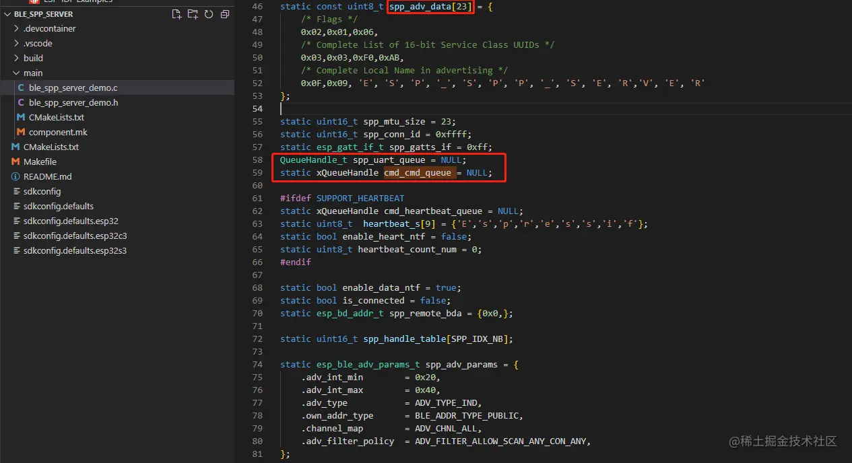Click spp_conn_id variable on line 56

click(x=392, y=134)
